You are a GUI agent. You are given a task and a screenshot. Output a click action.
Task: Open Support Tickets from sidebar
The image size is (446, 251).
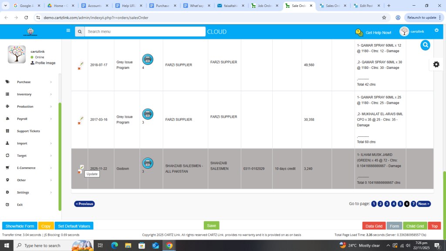(x=29, y=131)
